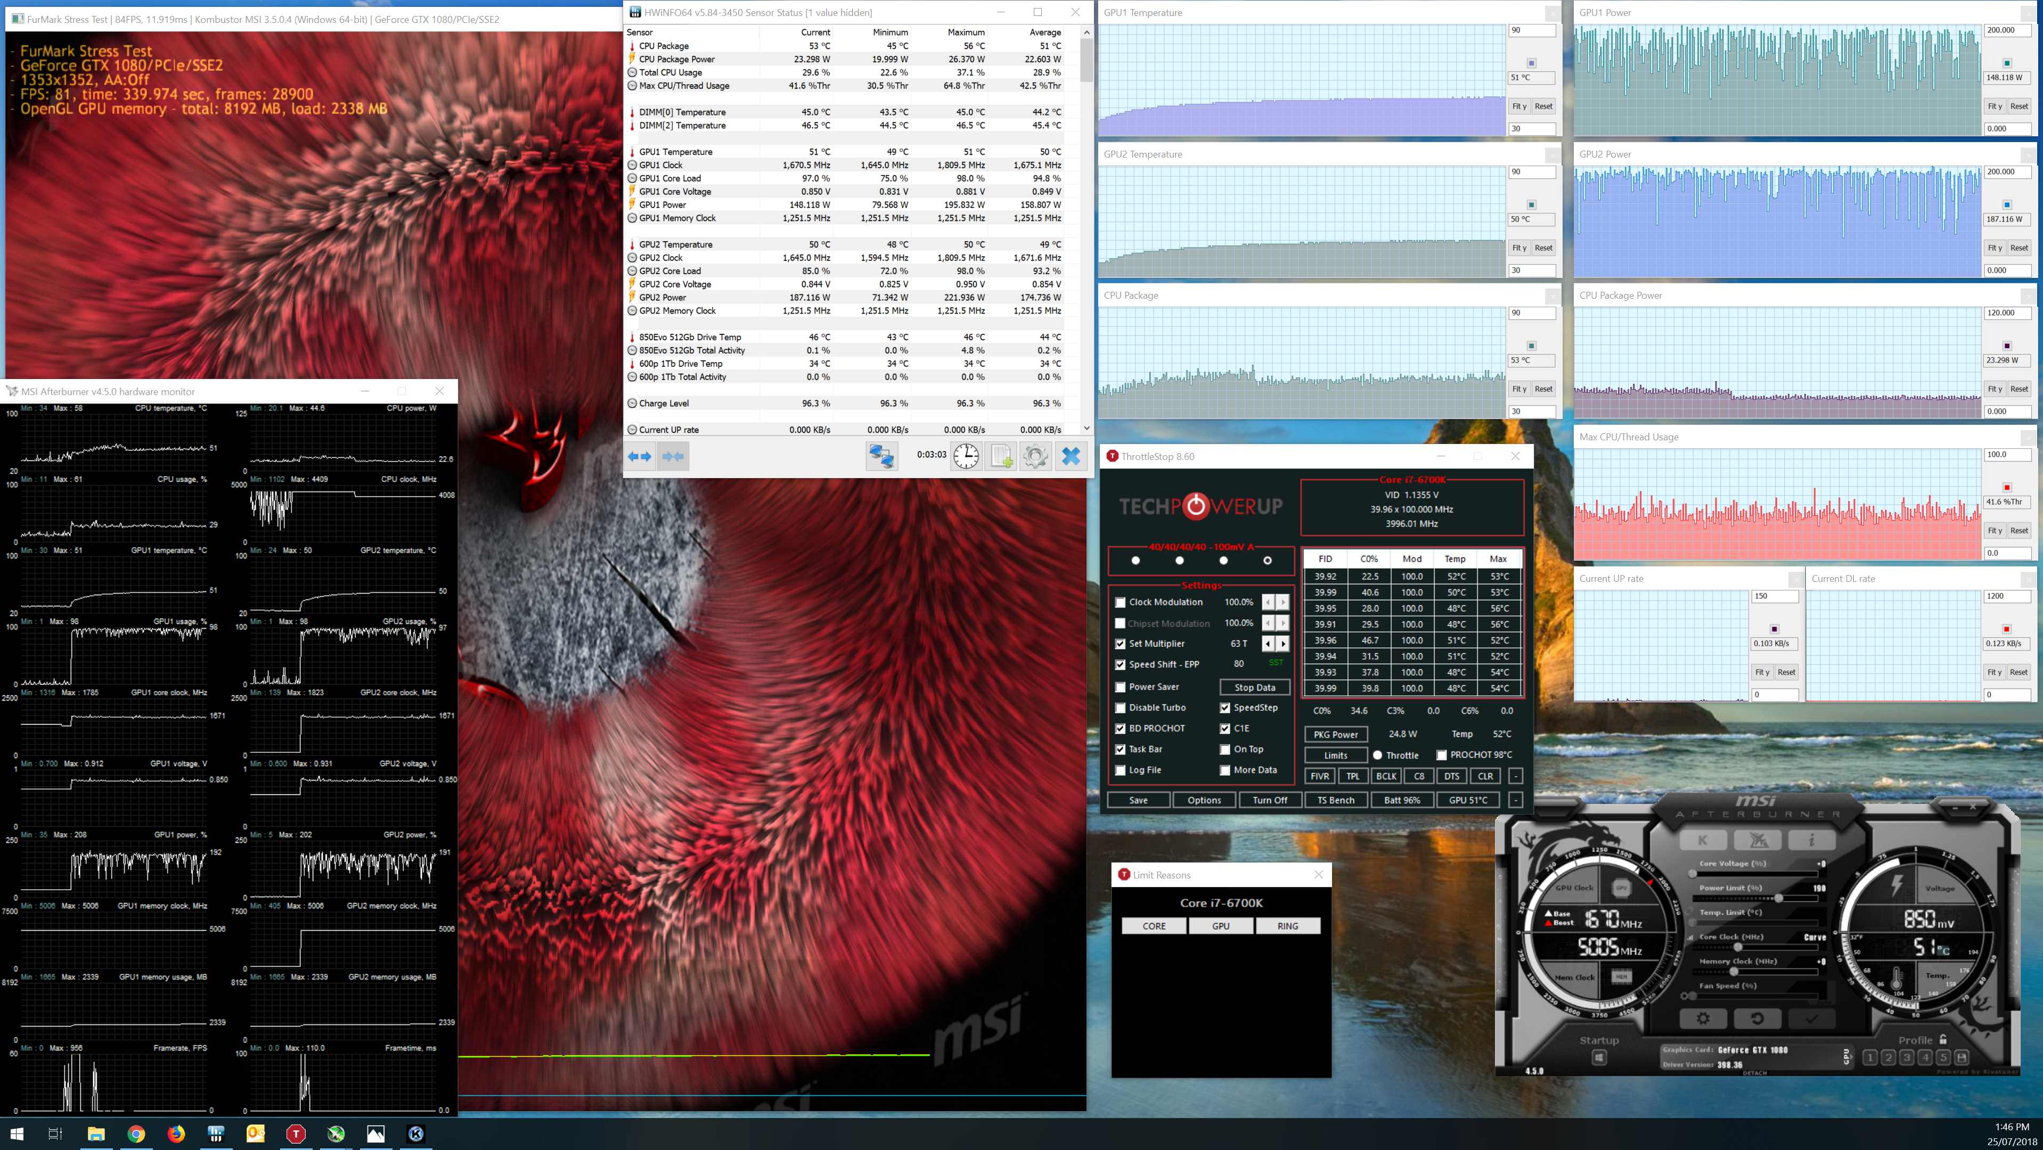Click the TS Bench button
Image resolution: width=2043 pixels, height=1150 pixels.
pyautogui.click(x=1336, y=800)
